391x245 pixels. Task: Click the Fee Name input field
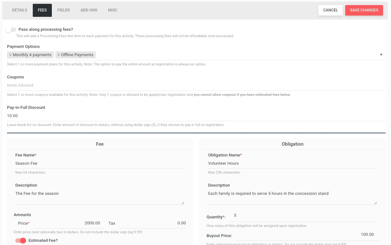pos(100,163)
